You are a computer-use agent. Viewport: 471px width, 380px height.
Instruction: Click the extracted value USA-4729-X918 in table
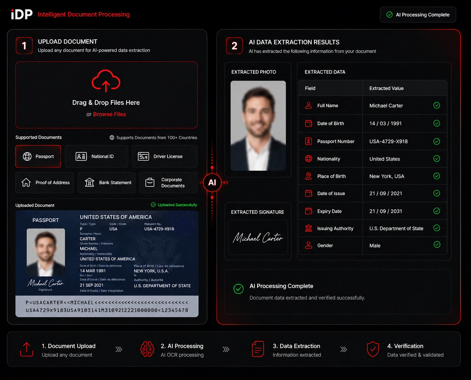pos(388,142)
